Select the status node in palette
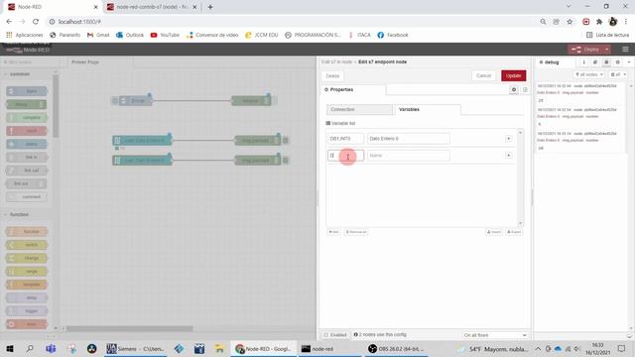635x357 pixels. (x=27, y=144)
